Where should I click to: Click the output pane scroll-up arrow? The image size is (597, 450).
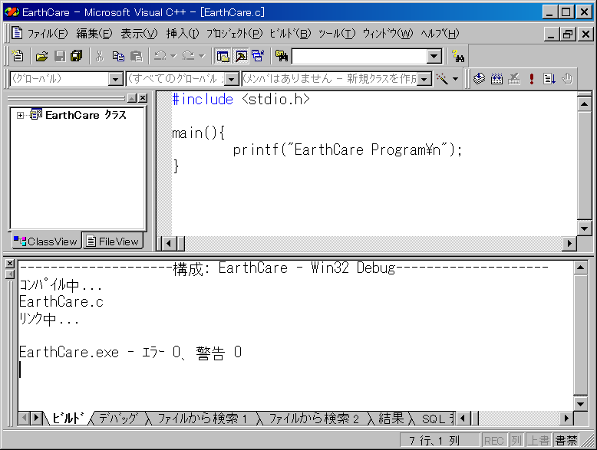click(580, 268)
